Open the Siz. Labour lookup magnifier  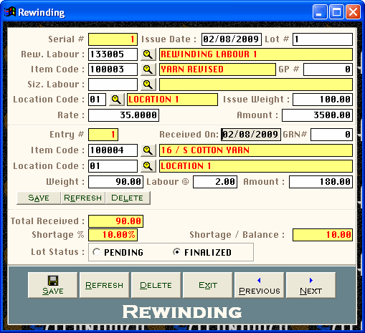[148, 85]
